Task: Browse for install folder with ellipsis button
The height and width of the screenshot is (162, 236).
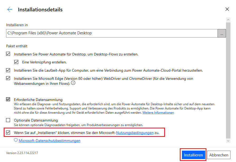Action: click(222, 33)
